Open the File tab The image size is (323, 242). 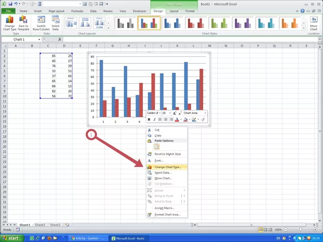tap(8, 11)
